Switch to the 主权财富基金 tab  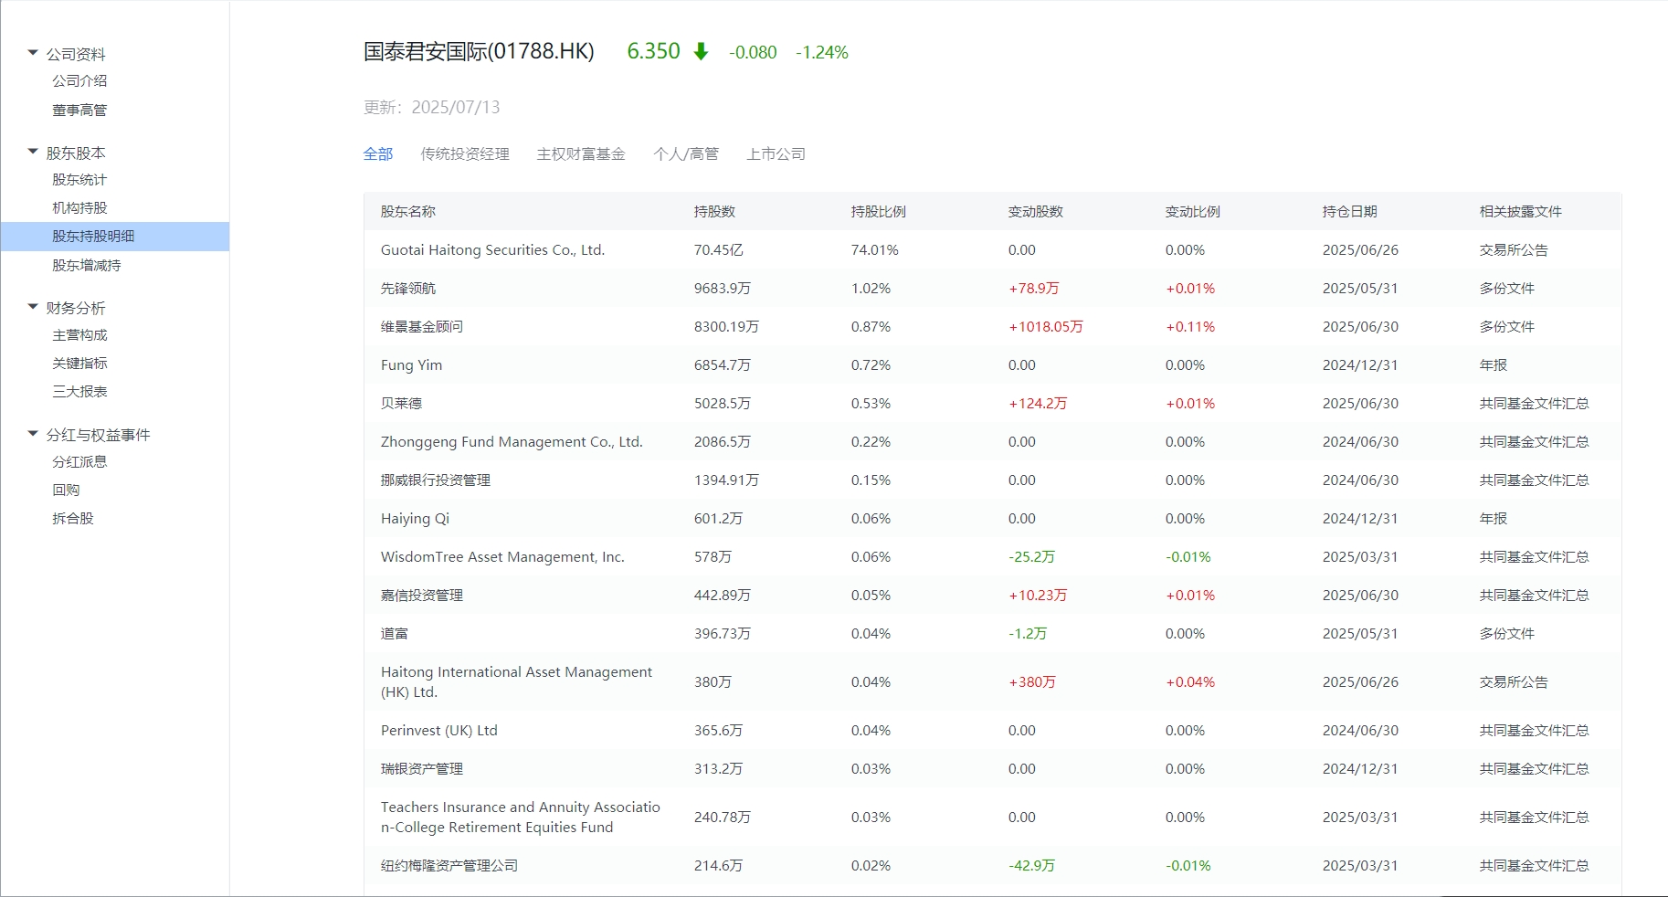pyautogui.click(x=581, y=154)
